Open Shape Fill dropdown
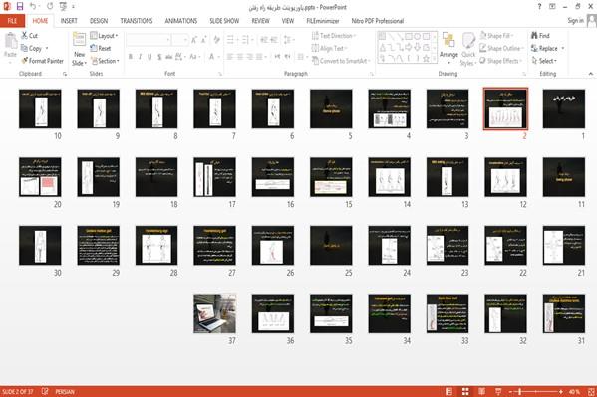 click(x=496, y=36)
